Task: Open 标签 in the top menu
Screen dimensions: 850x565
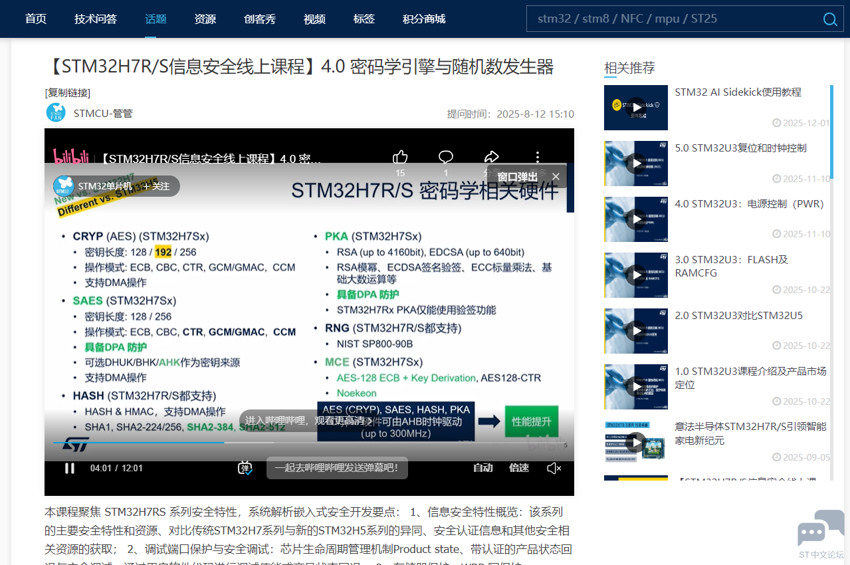Action: coord(364,19)
